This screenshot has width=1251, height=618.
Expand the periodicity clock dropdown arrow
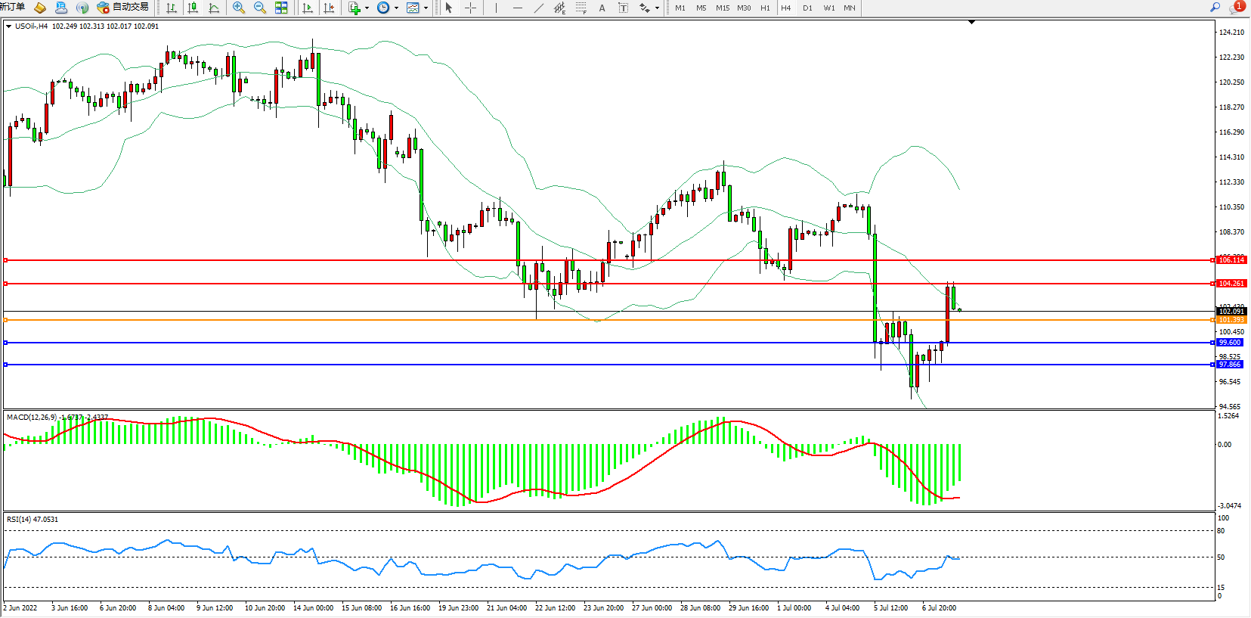pyautogui.click(x=396, y=8)
